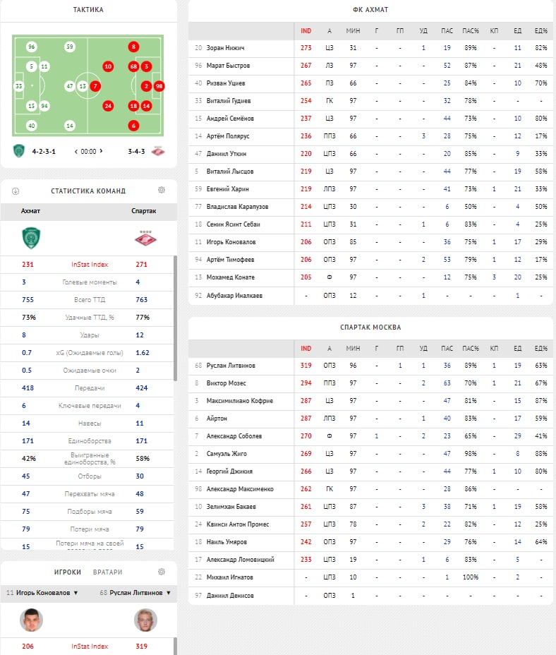Open the Игорь Коновалов player dropdown
This screenshot has height=655, width=556.
click(x=42, y=593)
